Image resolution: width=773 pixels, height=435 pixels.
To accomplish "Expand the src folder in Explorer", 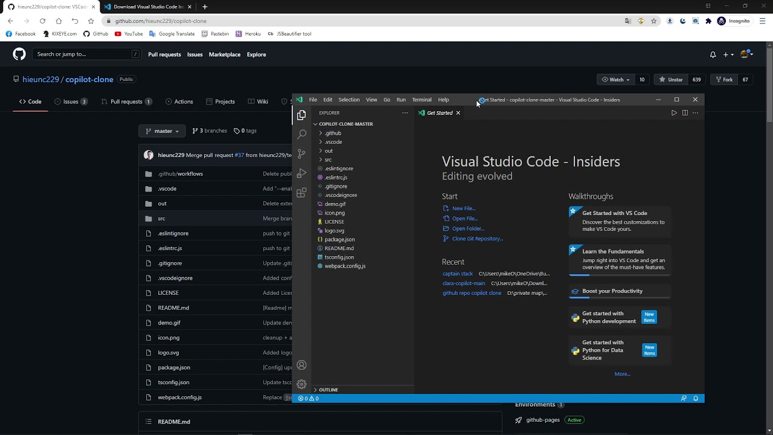I will pos(328,159).
